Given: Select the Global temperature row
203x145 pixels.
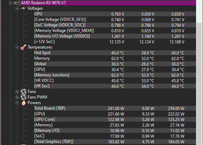Looking at the screenshot, I should [x=115, y=64].
